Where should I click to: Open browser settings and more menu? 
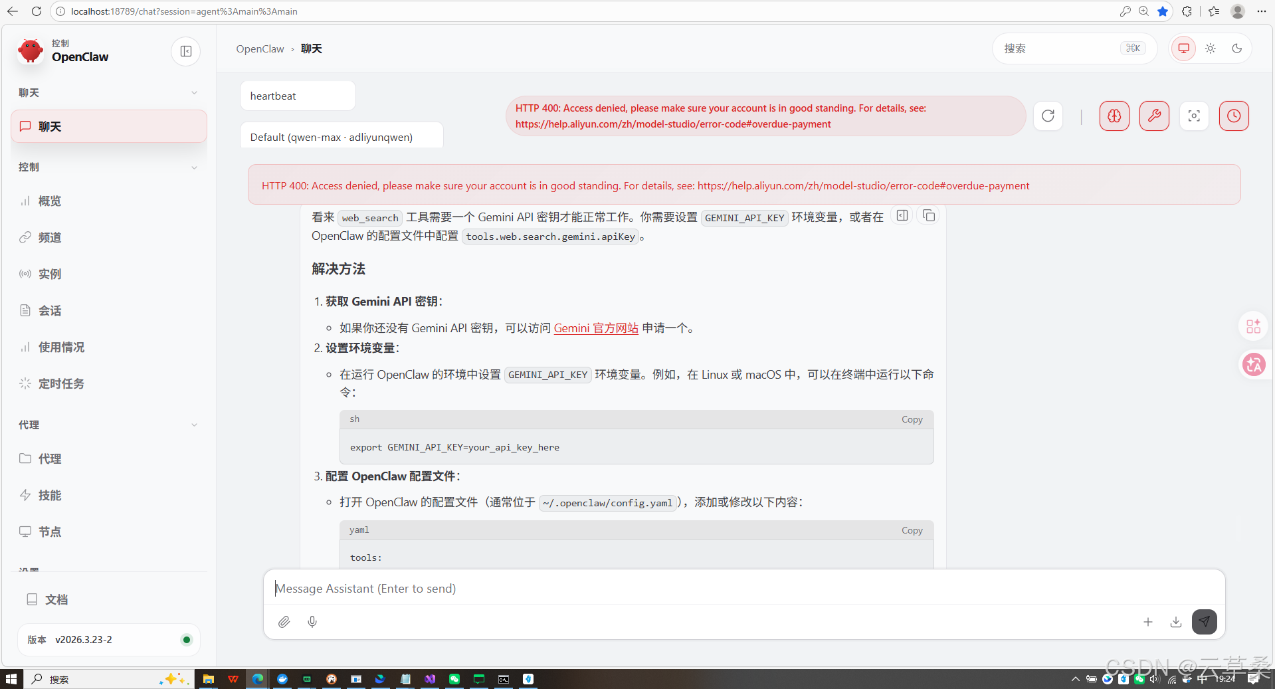1262,11
